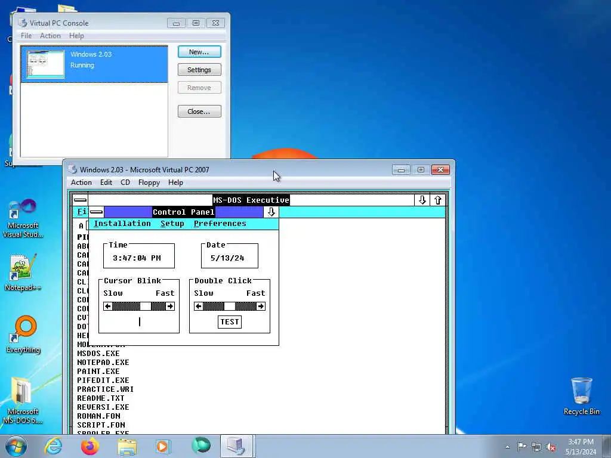Click the Windows 2.03 window title bar icon
This screenshot has width=611, height=458.
pos(73,170)
